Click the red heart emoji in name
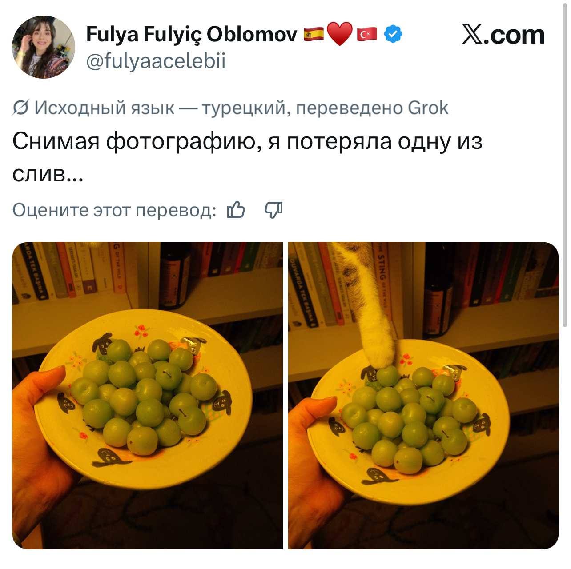This screenshot has height=569, width=571. click(340, 34)
